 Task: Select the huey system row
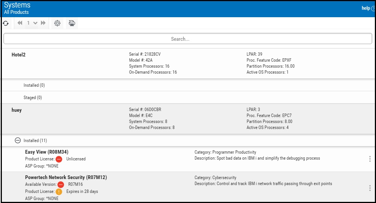click(16, 110)
